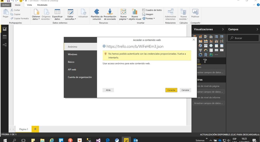260x142 pixels.
Task: Switch to the Vista ribbon tab
Action: (29, 5)
